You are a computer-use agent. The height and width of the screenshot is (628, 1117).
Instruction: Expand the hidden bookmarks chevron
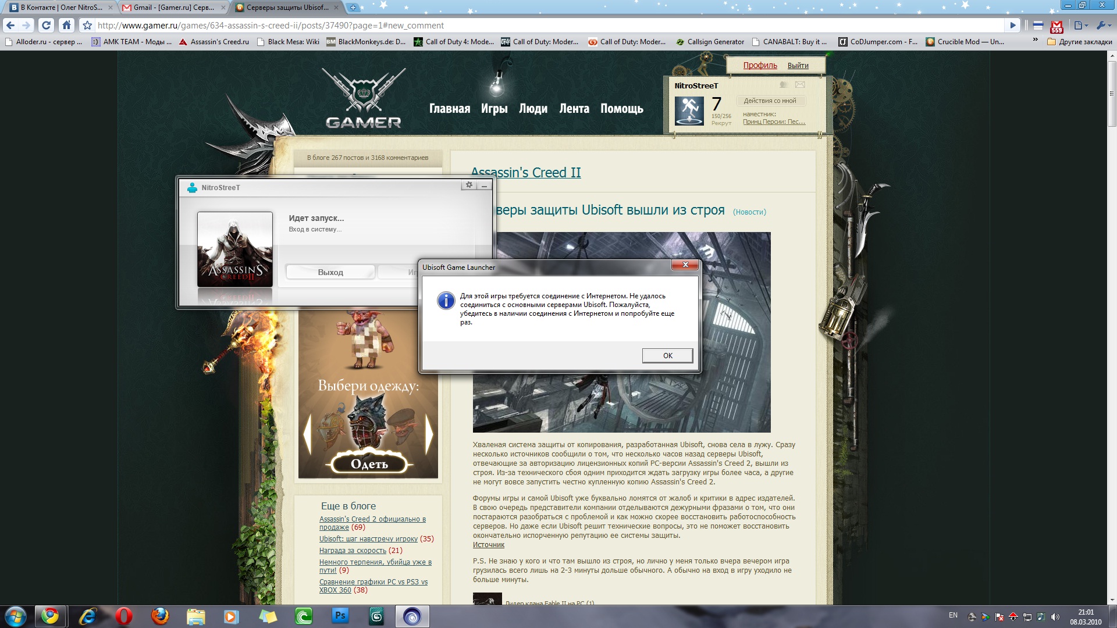1035,40
